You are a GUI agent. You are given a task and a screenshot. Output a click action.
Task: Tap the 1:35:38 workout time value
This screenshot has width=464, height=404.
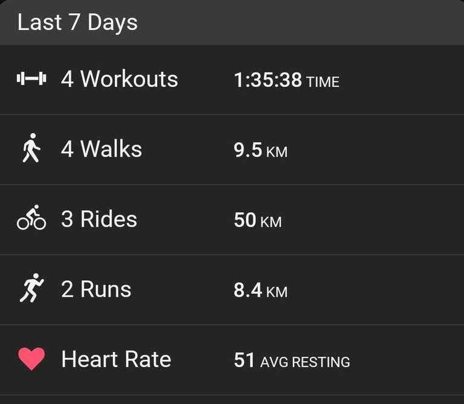pyautogui.click(x=268, y=80)
